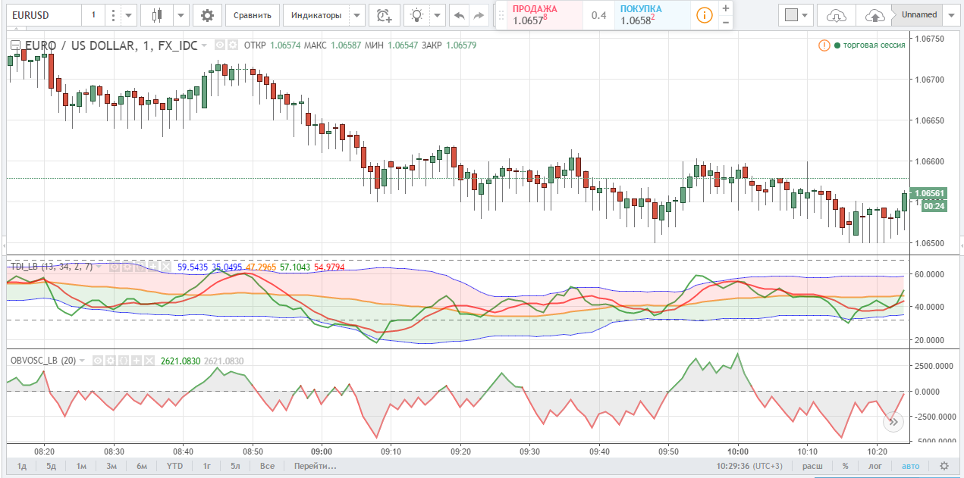The image size is (964, 478).
Task: Create an alert with the alarm clock icon
Action: 385,15
